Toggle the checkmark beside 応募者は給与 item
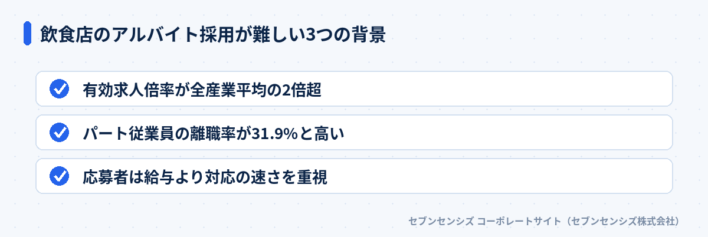Viewport: 708px width, 237px height. tap(59, 176)
